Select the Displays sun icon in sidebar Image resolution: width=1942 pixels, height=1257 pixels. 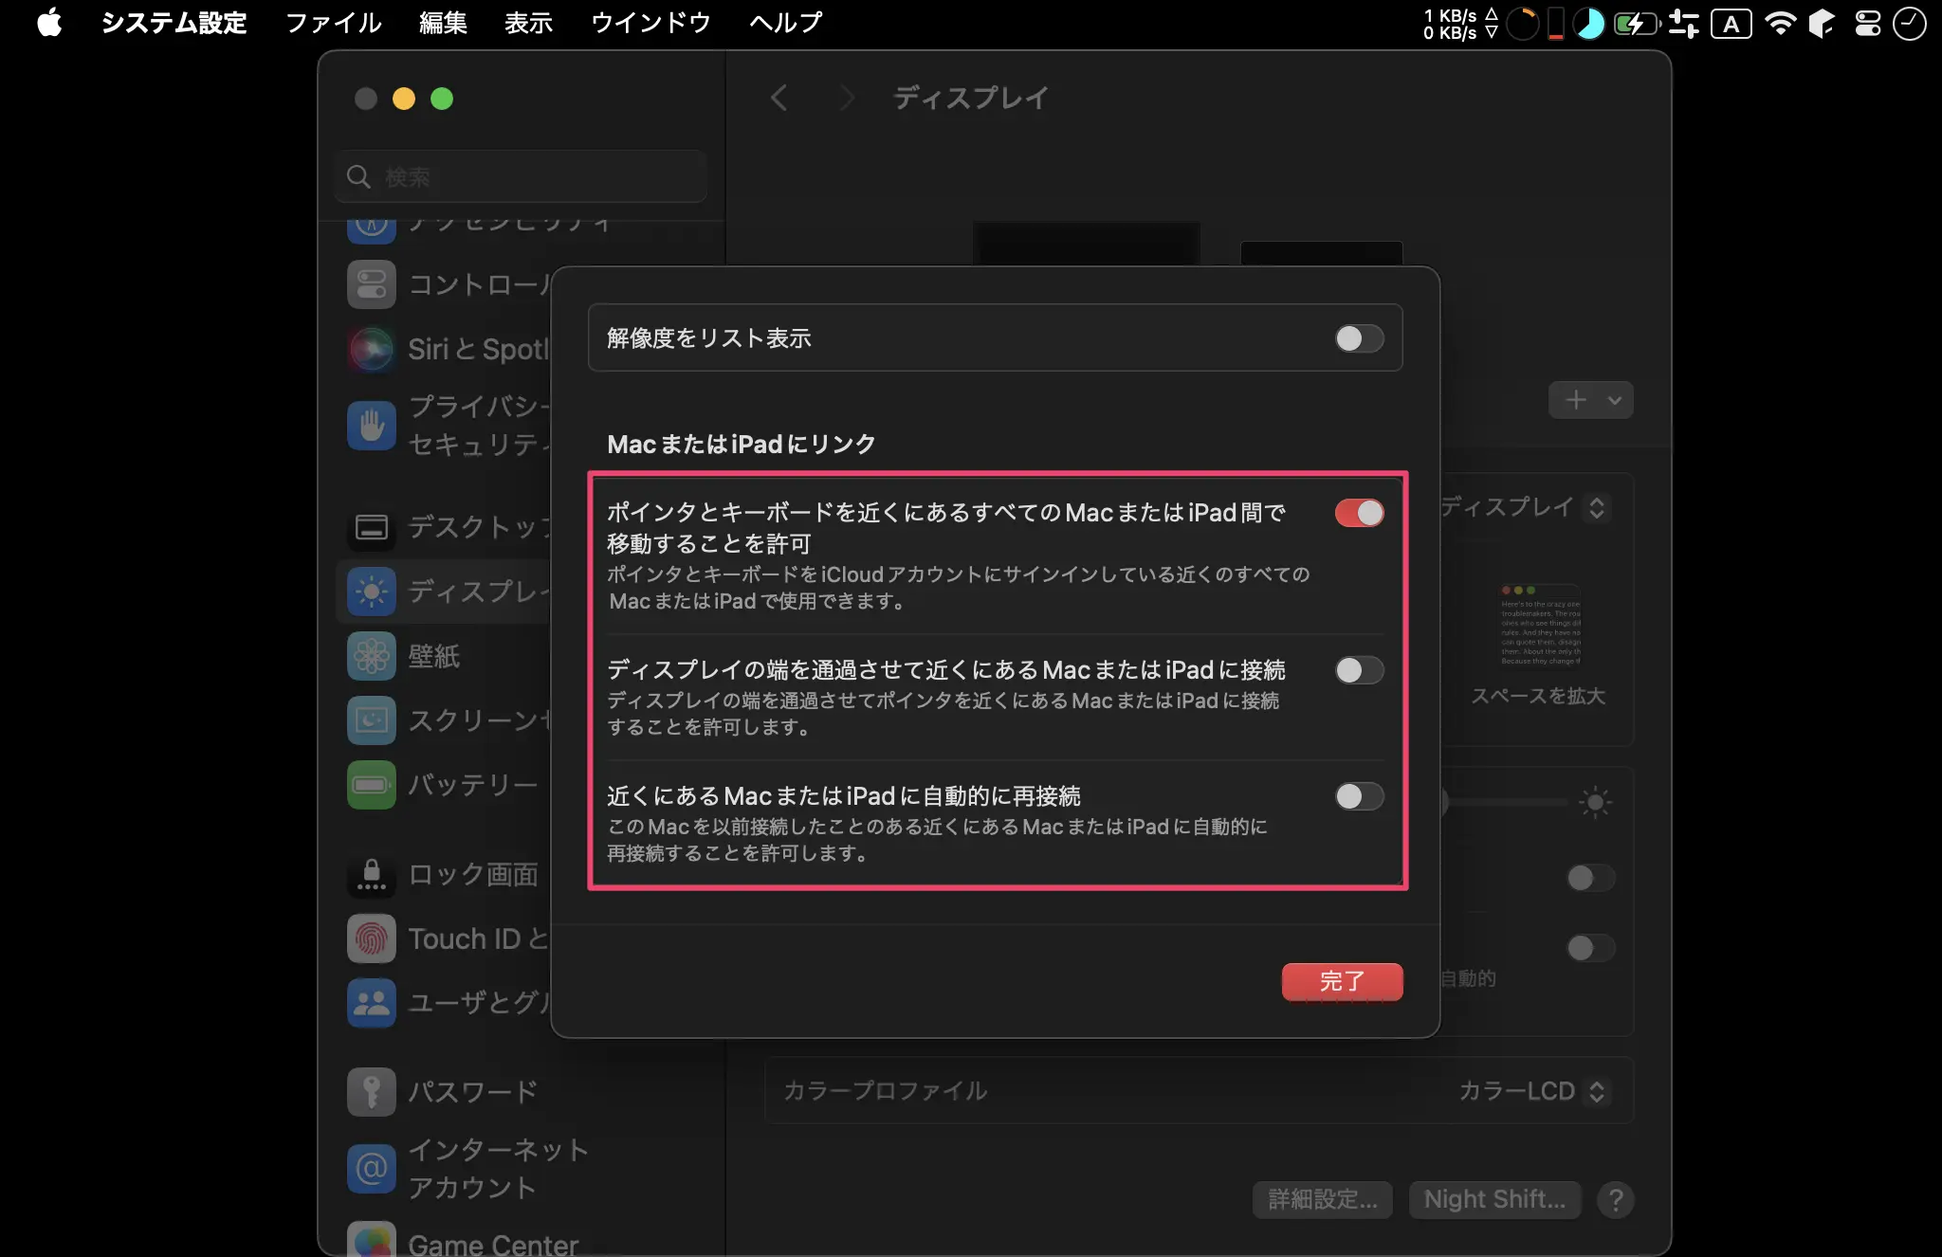[x=372, y=592]
